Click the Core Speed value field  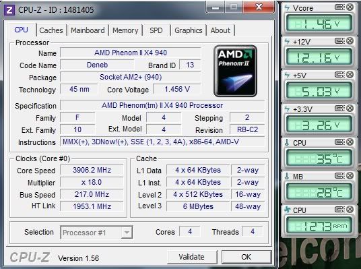tap(92, 170)
